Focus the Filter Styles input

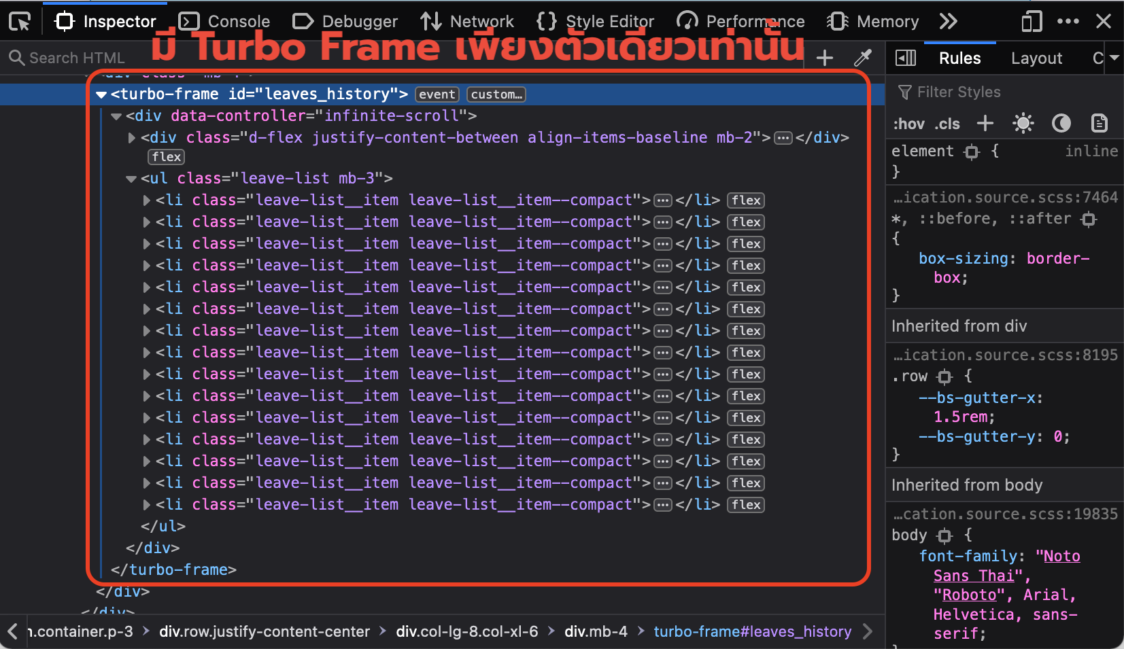coord(1005,92)
